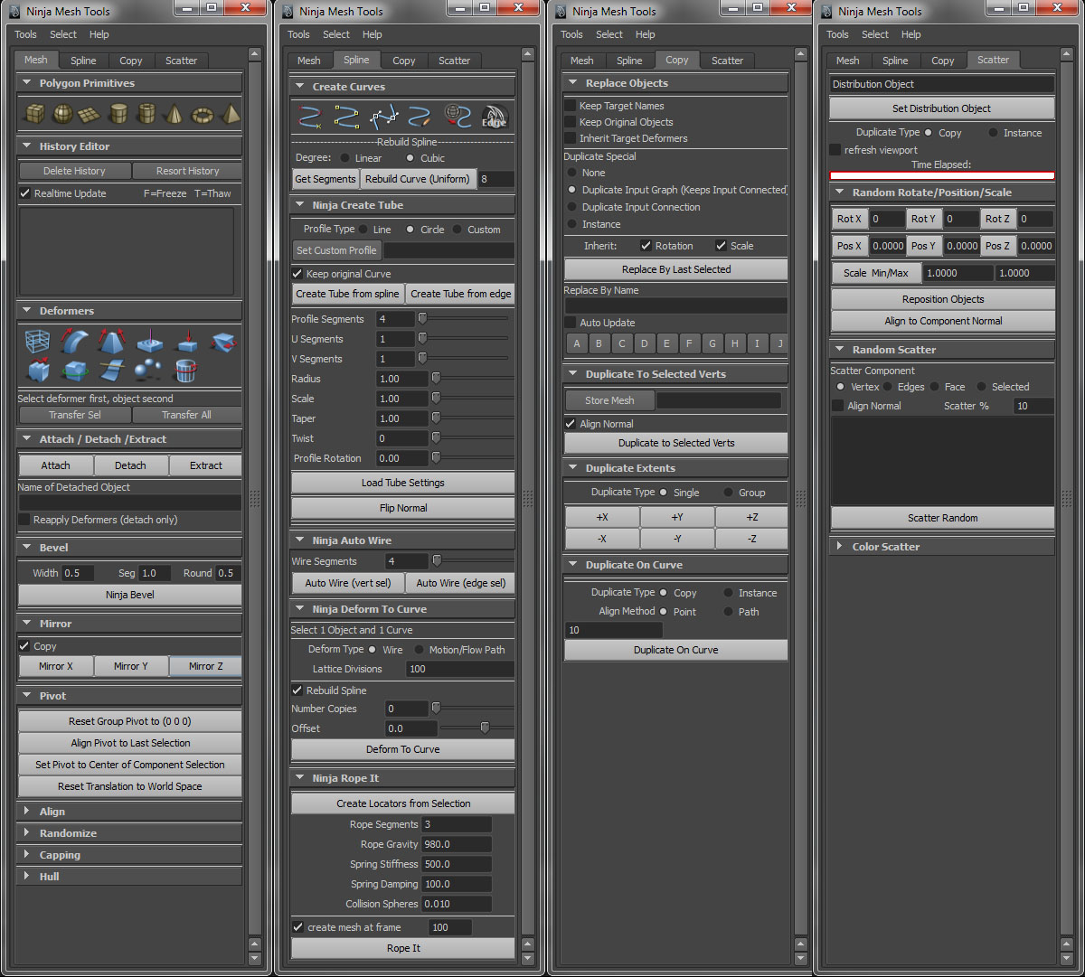Choose the Pencil curve tool icon
This screenshot has height=977, width=1085.
tap(420, 117)
